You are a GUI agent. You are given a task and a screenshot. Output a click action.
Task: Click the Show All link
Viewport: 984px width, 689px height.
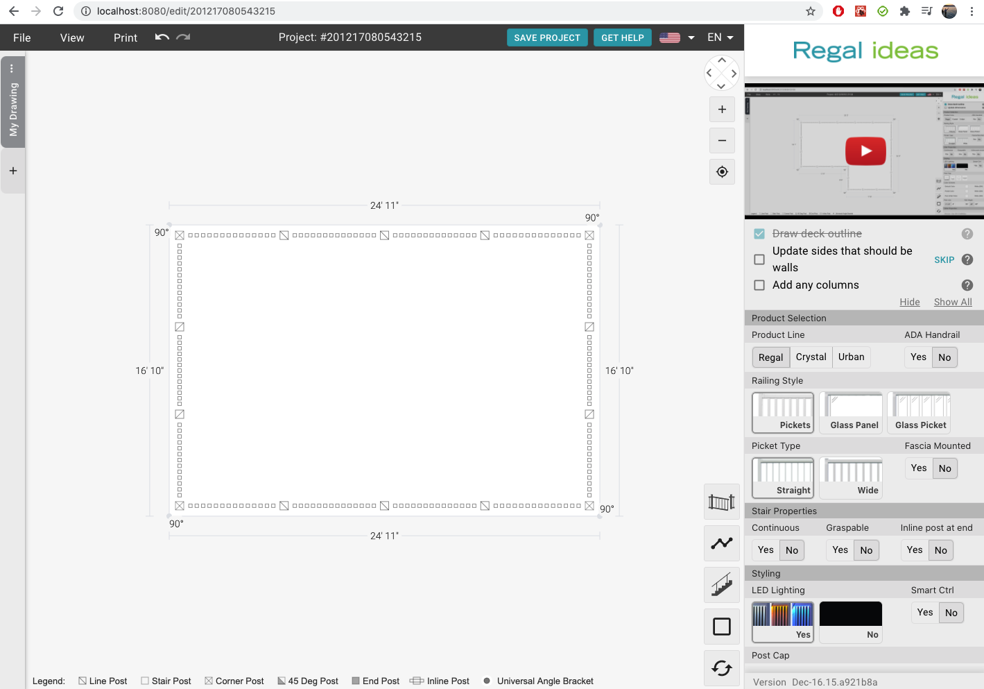(953, 302)
